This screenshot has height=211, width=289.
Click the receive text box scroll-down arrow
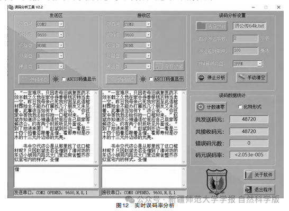[184, 162]
